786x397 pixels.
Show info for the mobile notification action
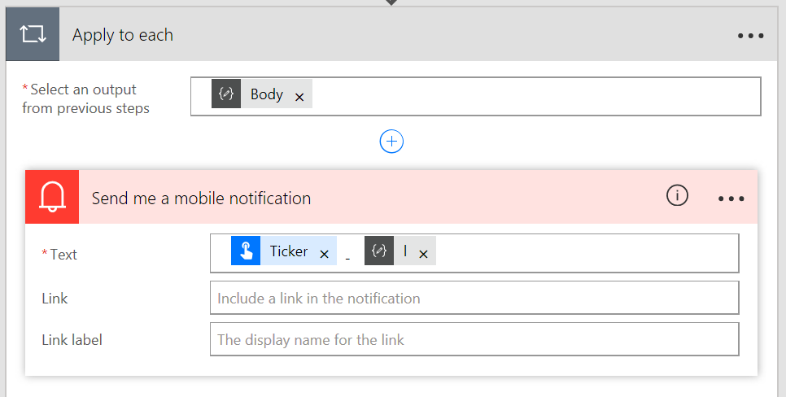[677, 196]
